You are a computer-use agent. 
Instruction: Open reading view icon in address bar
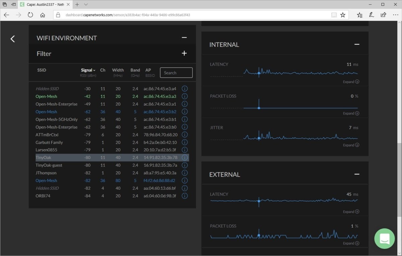click(334, 15)
